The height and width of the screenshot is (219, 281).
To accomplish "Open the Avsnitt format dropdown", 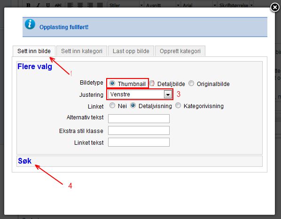I will tap(163, 5).
